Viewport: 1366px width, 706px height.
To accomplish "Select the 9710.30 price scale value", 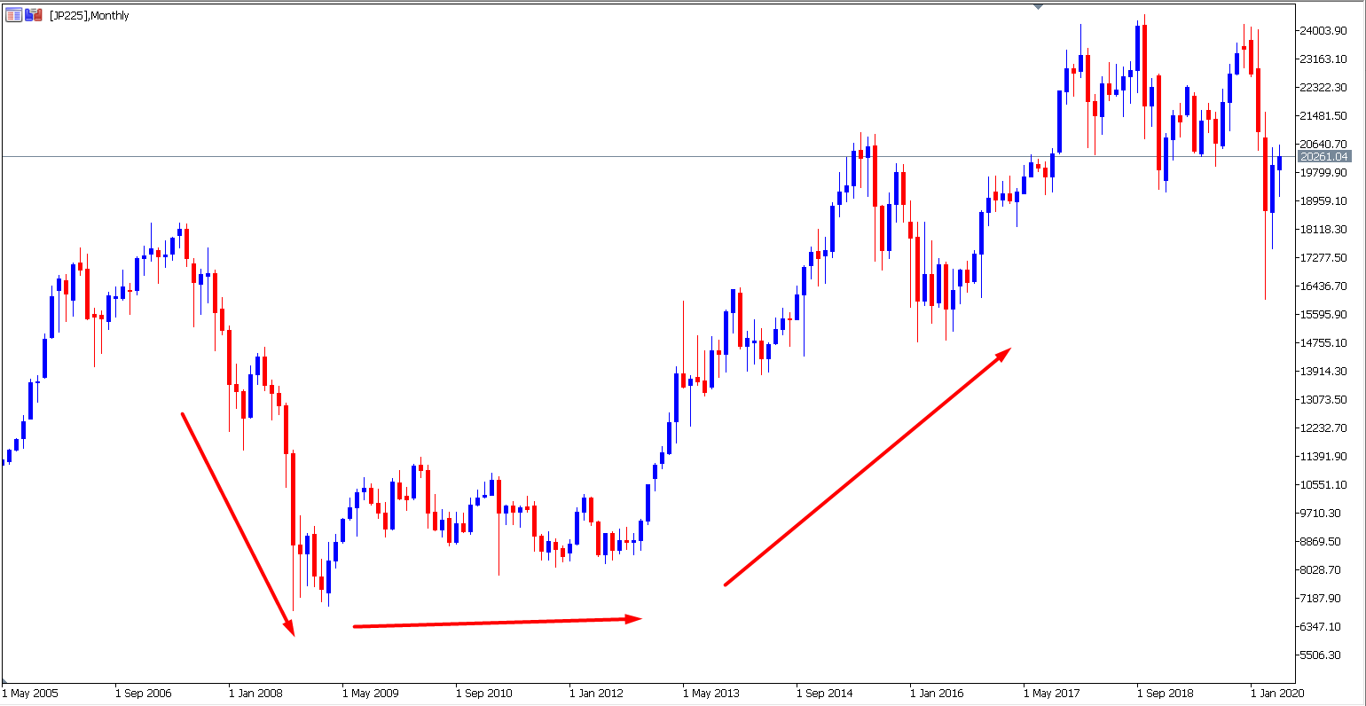I will point(1321,514).
